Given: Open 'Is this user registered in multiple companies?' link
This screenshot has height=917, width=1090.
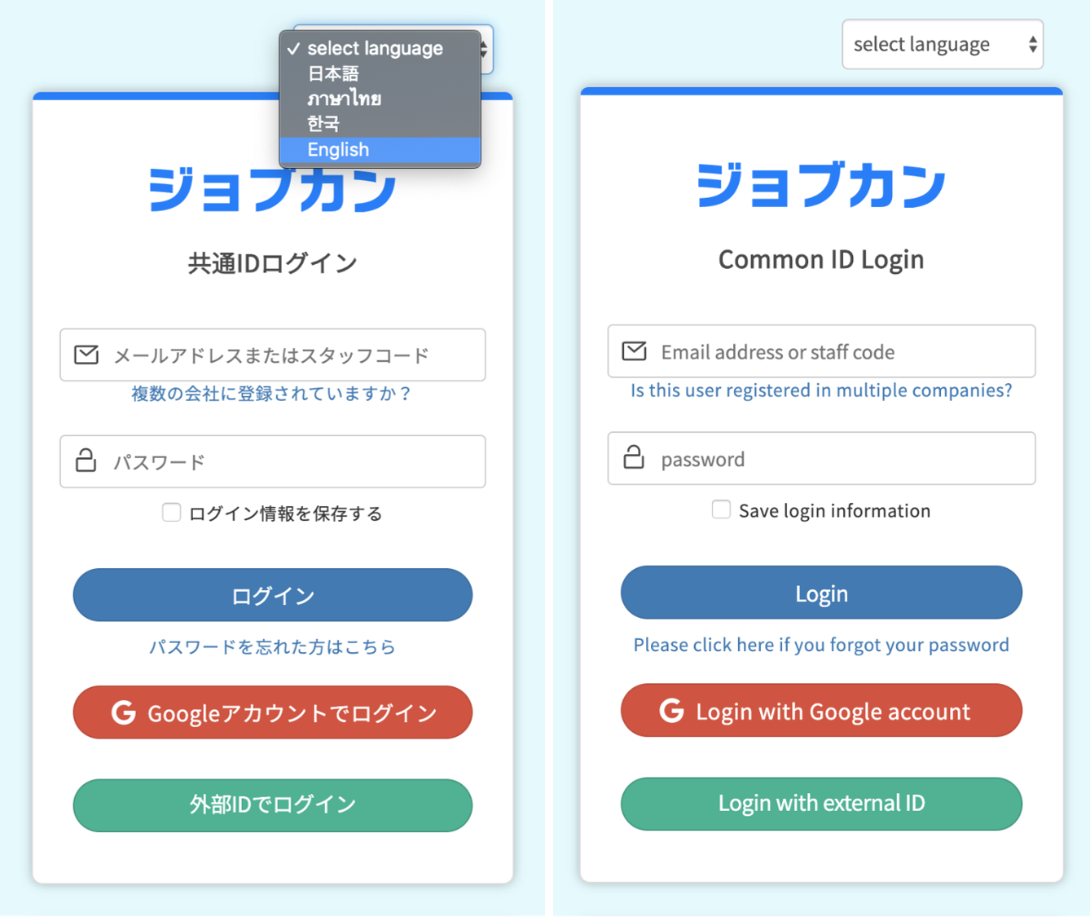Looking at the screenshot, I should pyautogui.click(x=821, y=390).
